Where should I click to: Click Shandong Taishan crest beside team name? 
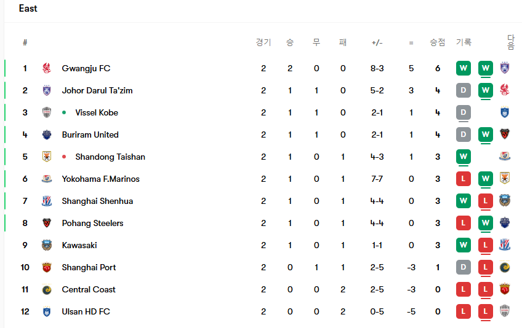click(x=47, y=157)
